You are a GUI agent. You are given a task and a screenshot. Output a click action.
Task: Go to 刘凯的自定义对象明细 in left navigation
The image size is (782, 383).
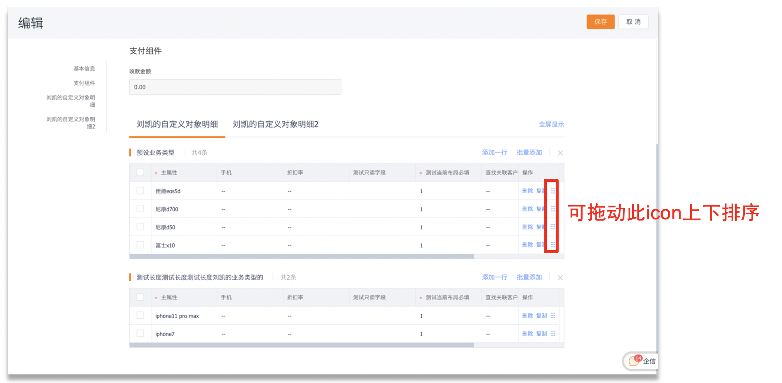[71, 101]
